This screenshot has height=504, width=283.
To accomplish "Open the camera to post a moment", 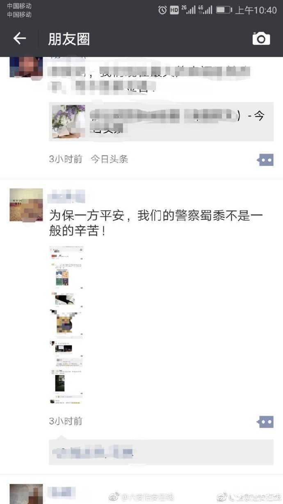I will (261, 39).
